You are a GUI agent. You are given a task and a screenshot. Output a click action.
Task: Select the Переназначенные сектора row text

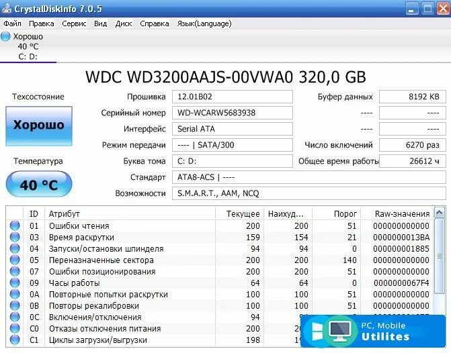pyautogui.click(x=101, y=260)
